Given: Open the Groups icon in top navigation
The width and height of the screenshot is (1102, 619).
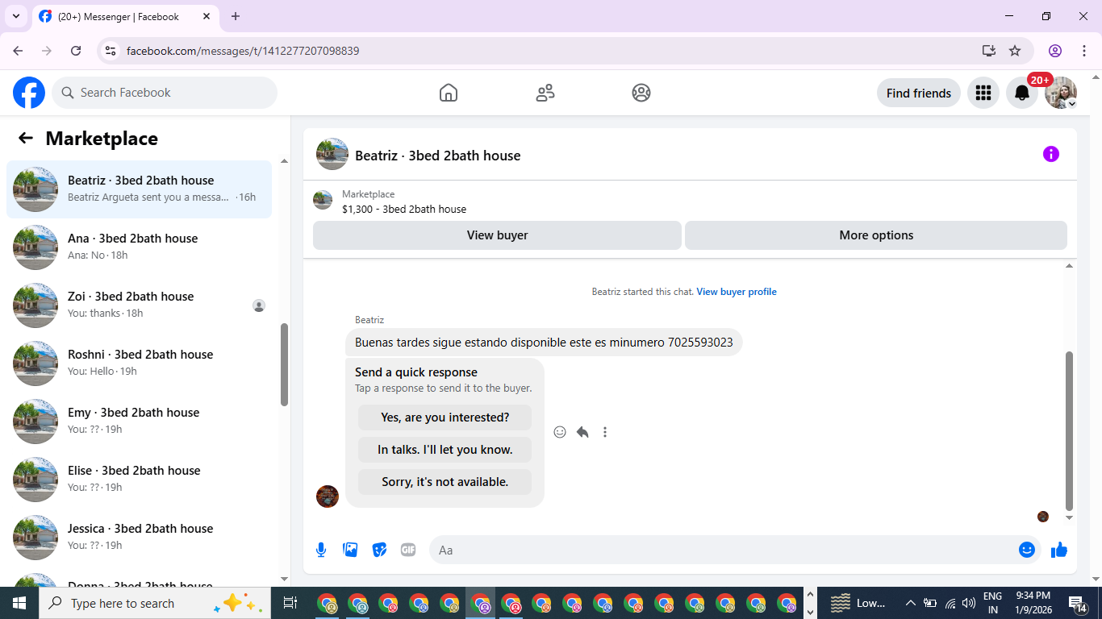Looking at the screenshot, I should pyautogui.click(x=641, y=93).
